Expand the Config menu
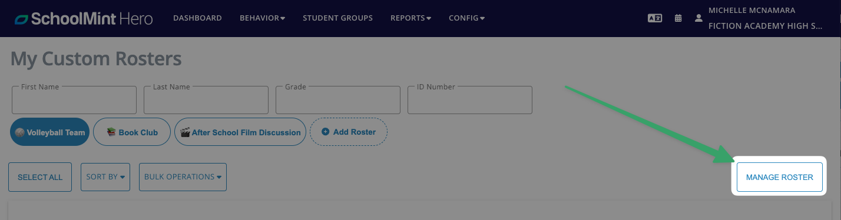The width and height of the screenshot is (841, 220). pyautogui.click(x=466, y=18)
